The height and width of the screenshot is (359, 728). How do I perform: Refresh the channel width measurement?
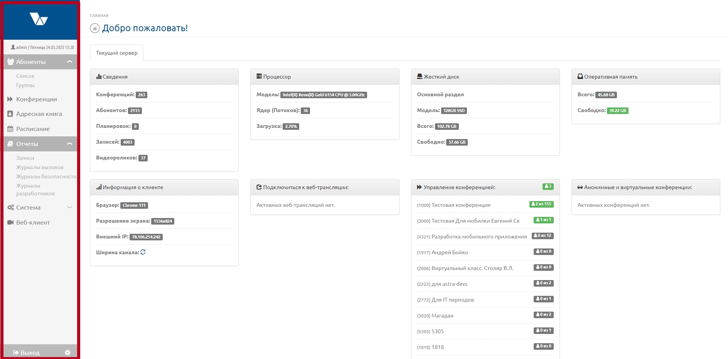pyautogui.click(x=143, y=252)
